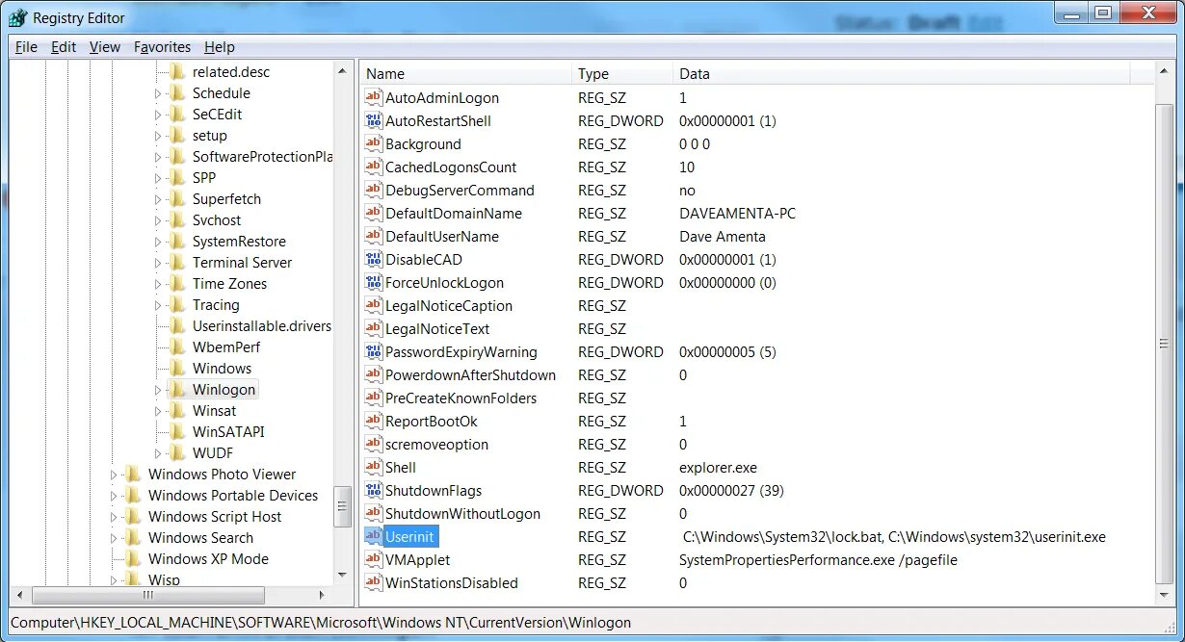Click the DisableCAD DWORD icon
1185x642 pixels.
coord(374,259)
